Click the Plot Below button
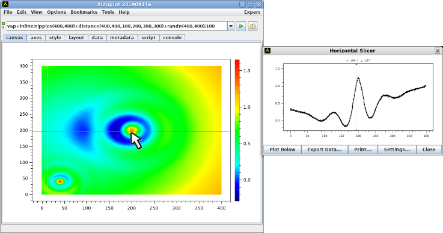Screen dimensions: 443x233 pyautogui.click(x=283, y=150)
